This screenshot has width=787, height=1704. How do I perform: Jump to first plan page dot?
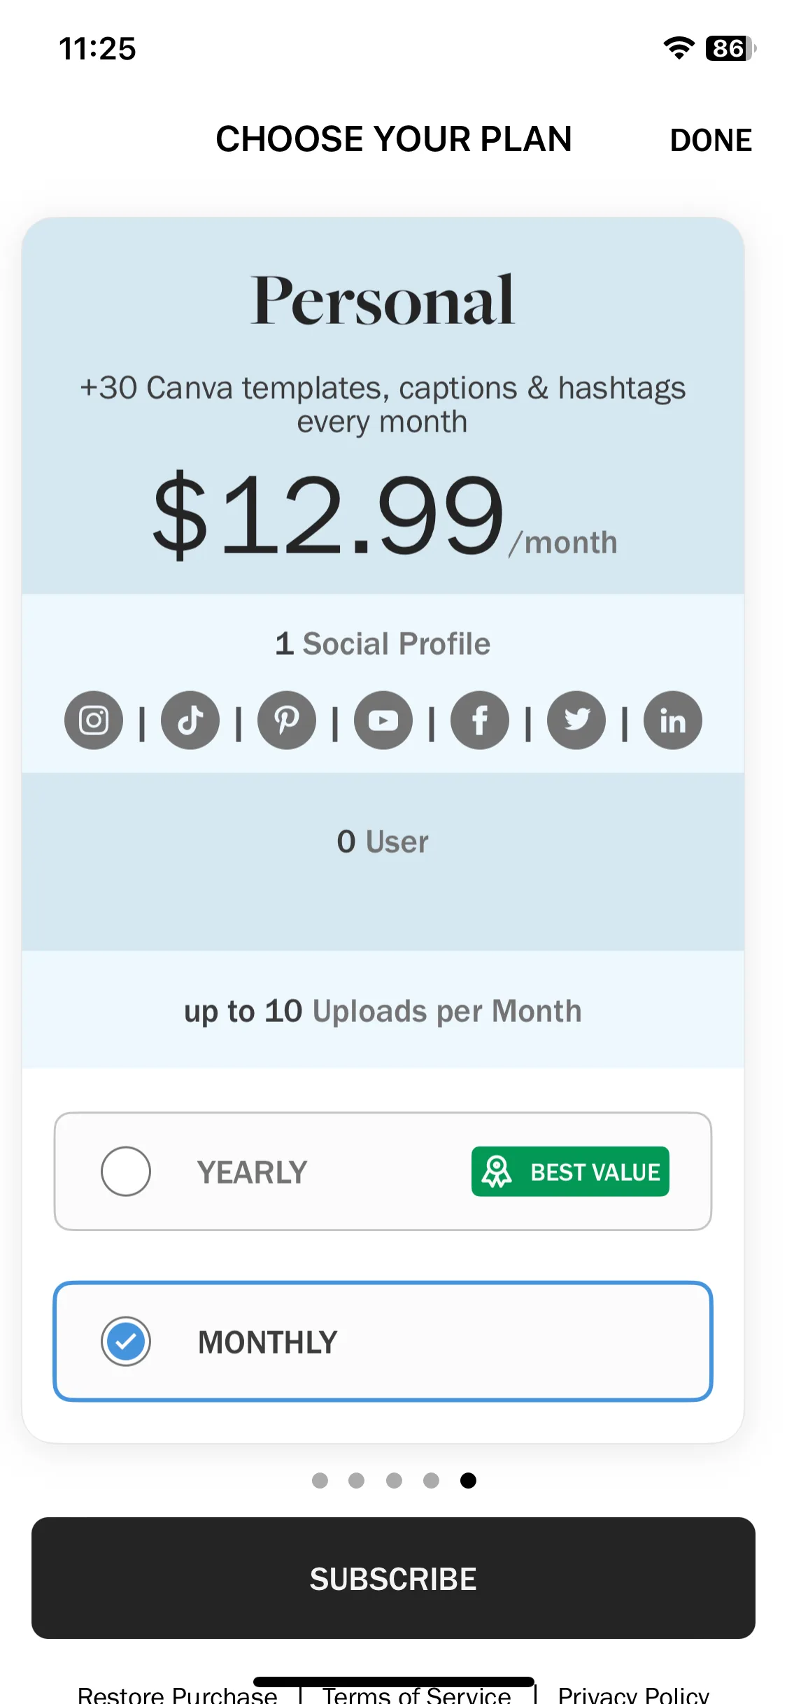(320, 1480)
